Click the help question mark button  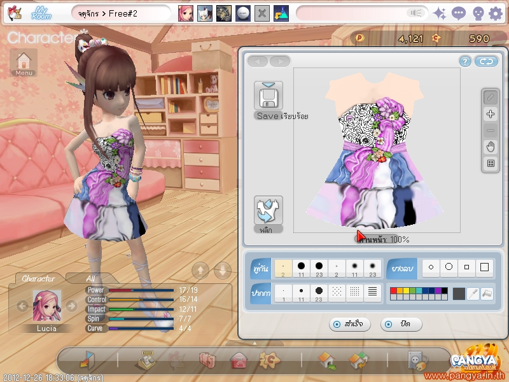point(465,61)
